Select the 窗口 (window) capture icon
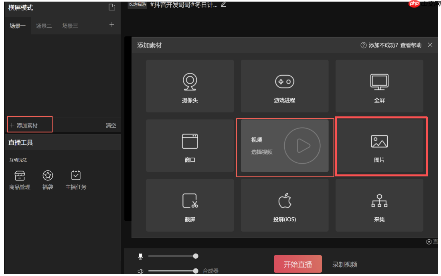The height and width of the screenshot is (276, 441). pyautogui.click(x=190, y=146)
